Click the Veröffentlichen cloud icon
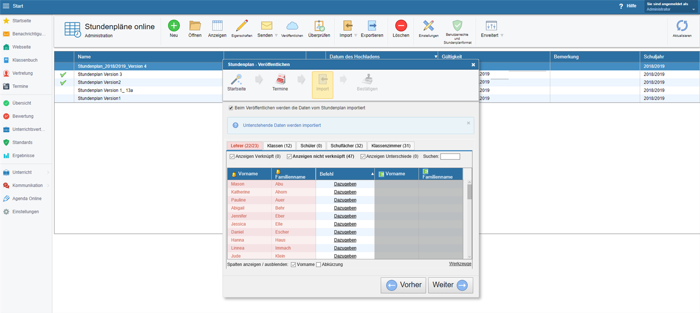 (292, 26)
